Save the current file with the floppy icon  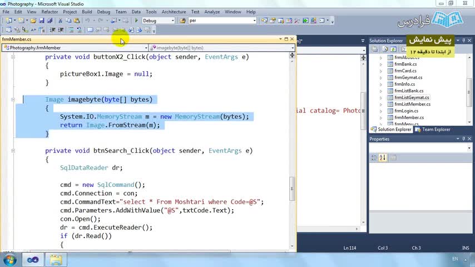pos(42,21)
